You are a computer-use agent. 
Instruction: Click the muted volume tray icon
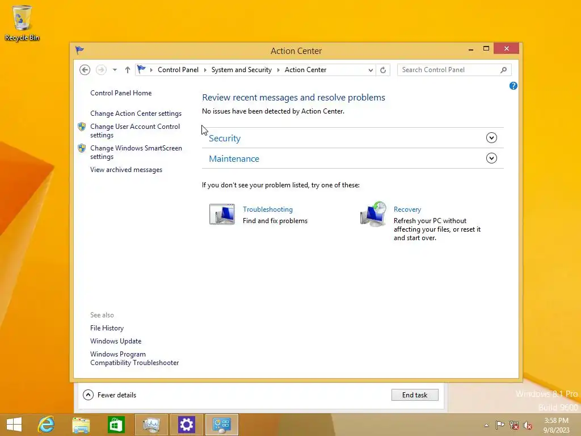click(527, 425)
